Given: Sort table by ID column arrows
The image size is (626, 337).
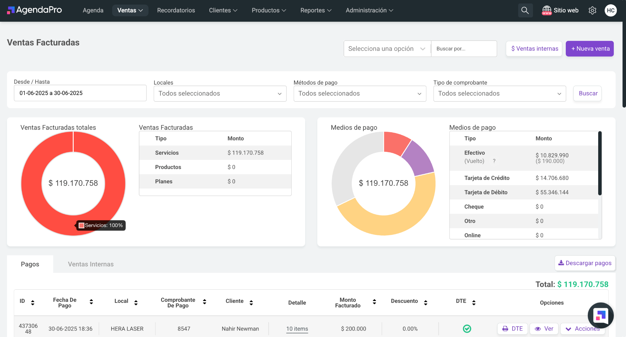Looking at the screenshot, I should 33,302.
